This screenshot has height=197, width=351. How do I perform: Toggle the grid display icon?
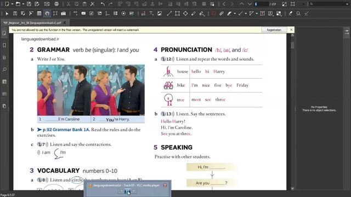coord(204,4)
